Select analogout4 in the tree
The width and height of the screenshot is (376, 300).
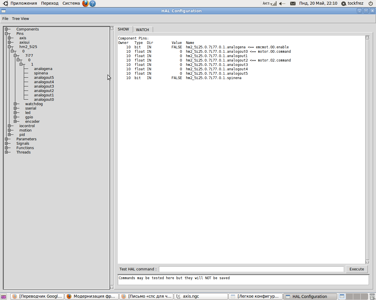click(x=44, y=82)
